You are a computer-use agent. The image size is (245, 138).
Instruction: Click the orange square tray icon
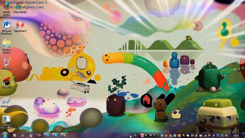click(179, 135)
